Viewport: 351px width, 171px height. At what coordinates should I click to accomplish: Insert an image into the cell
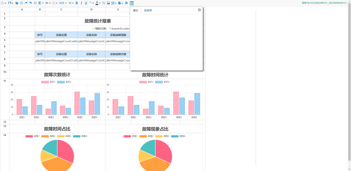[x=108, y=3]
